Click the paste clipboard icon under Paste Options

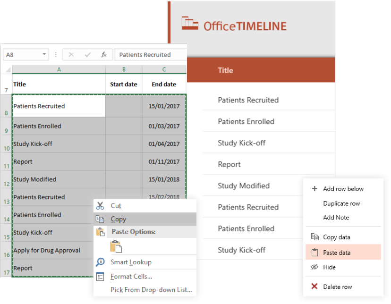[116, 246]
